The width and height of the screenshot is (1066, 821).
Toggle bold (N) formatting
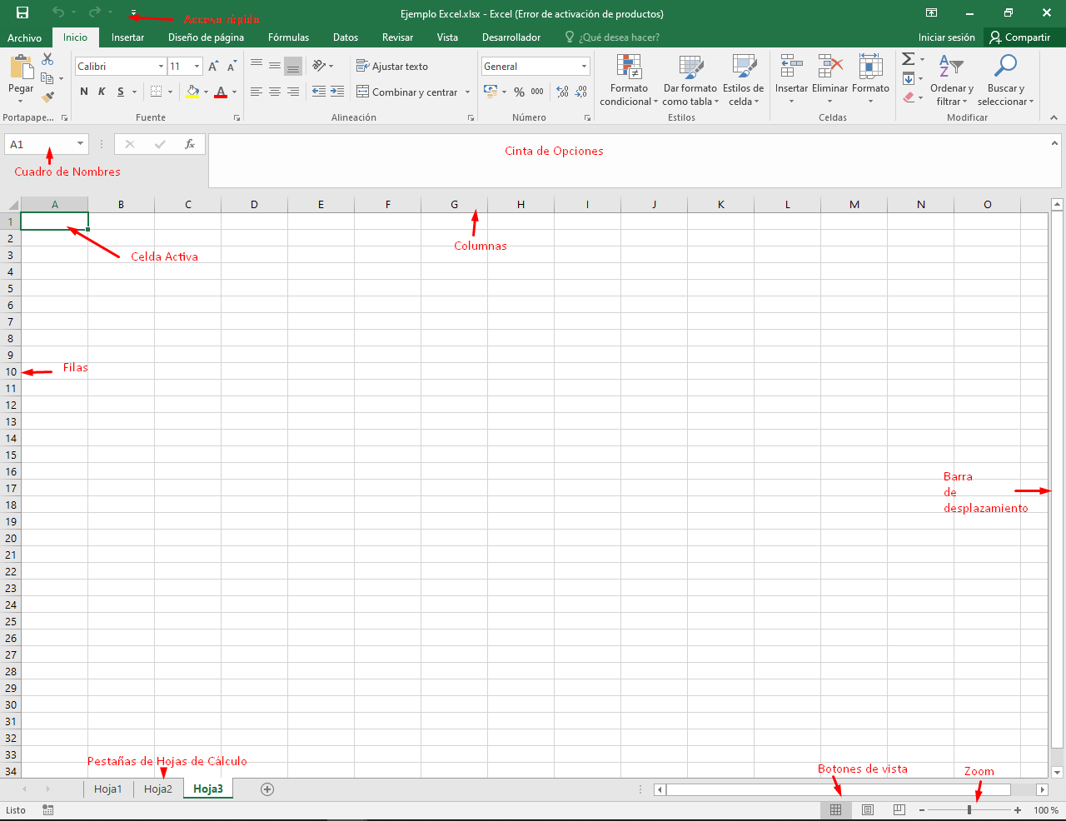(x=84, y=92)
